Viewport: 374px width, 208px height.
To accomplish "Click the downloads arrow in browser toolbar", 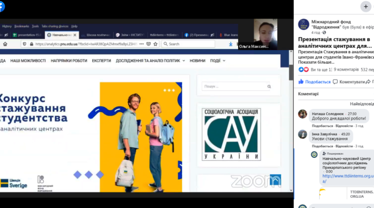I will coord(231,44).
